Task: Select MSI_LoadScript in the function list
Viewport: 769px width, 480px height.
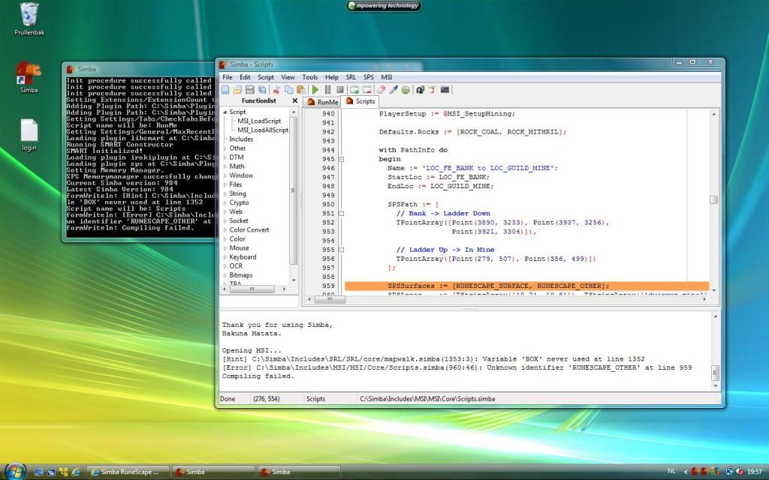Action: (x=259, y=121)
